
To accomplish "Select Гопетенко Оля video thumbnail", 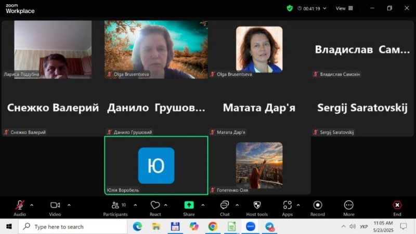I will [259, 165].
